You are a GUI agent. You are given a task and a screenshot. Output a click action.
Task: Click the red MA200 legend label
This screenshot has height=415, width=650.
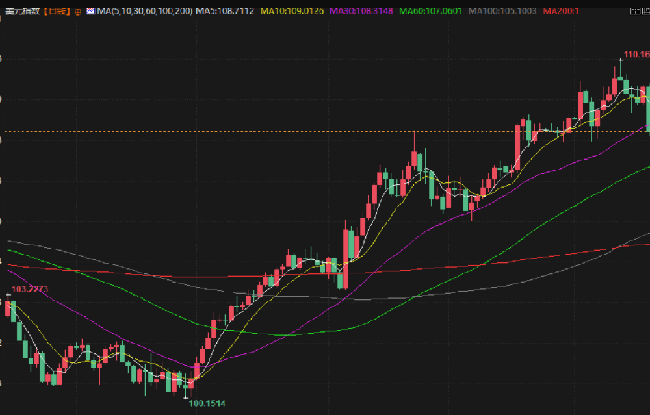[x=560, y=11]
